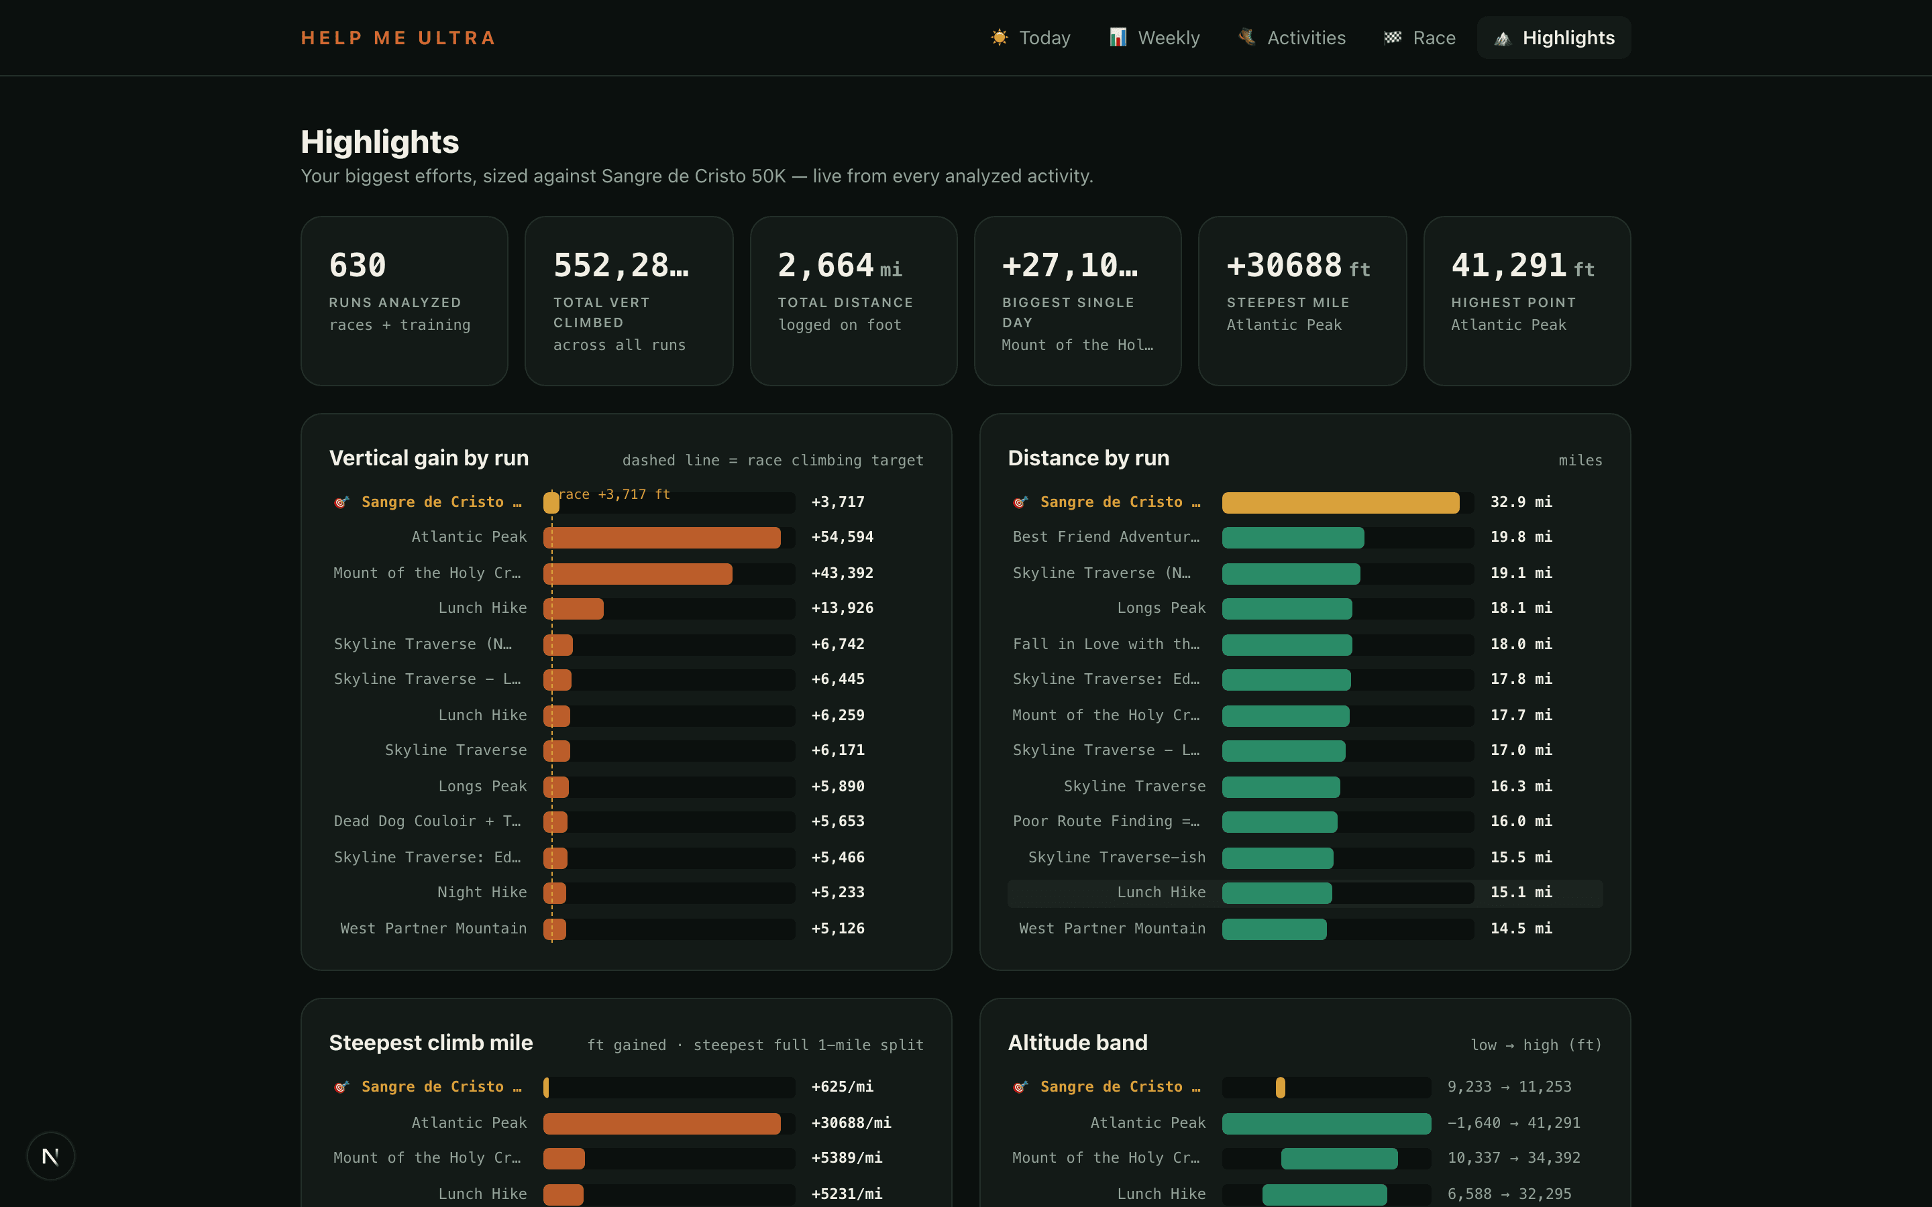Select Poor Route Finding 16.0 mi row

click(x=1305, y=821)
